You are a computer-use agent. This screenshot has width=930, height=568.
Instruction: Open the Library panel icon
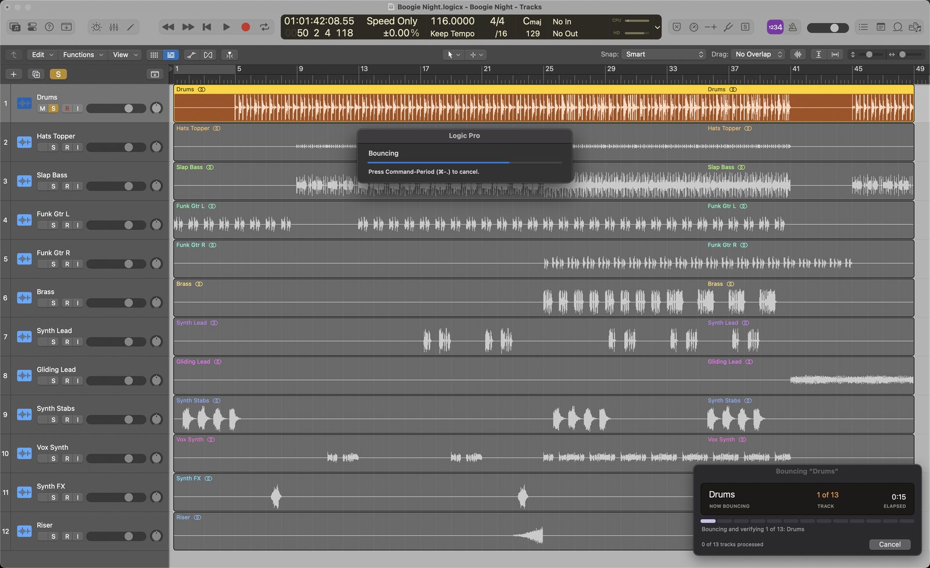[x=15, y=27]
